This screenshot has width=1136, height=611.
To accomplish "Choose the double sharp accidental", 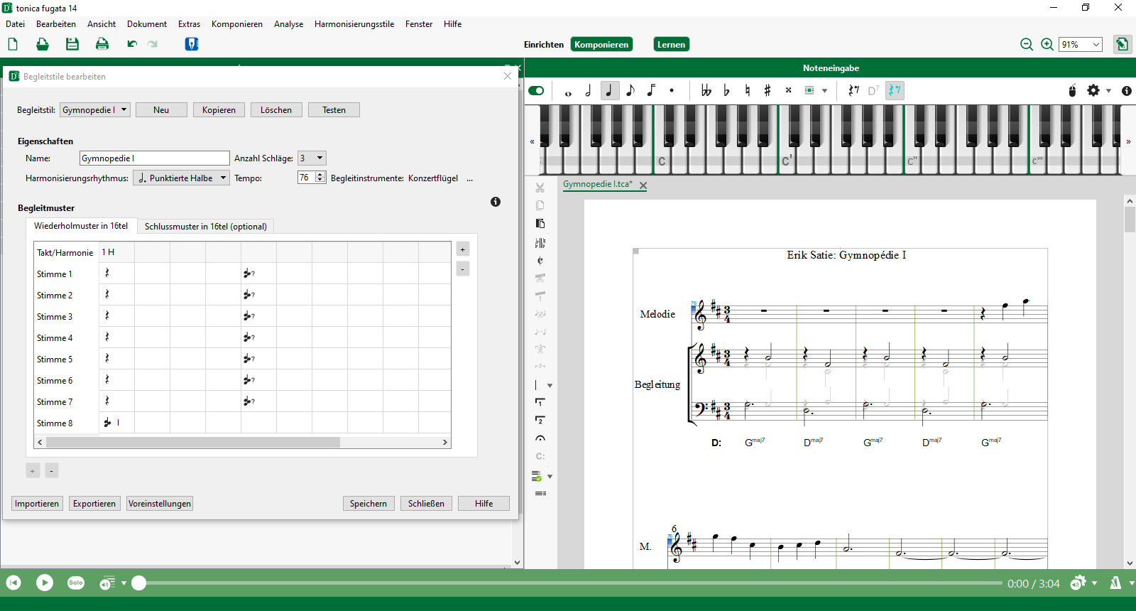I will pos(788,90).
